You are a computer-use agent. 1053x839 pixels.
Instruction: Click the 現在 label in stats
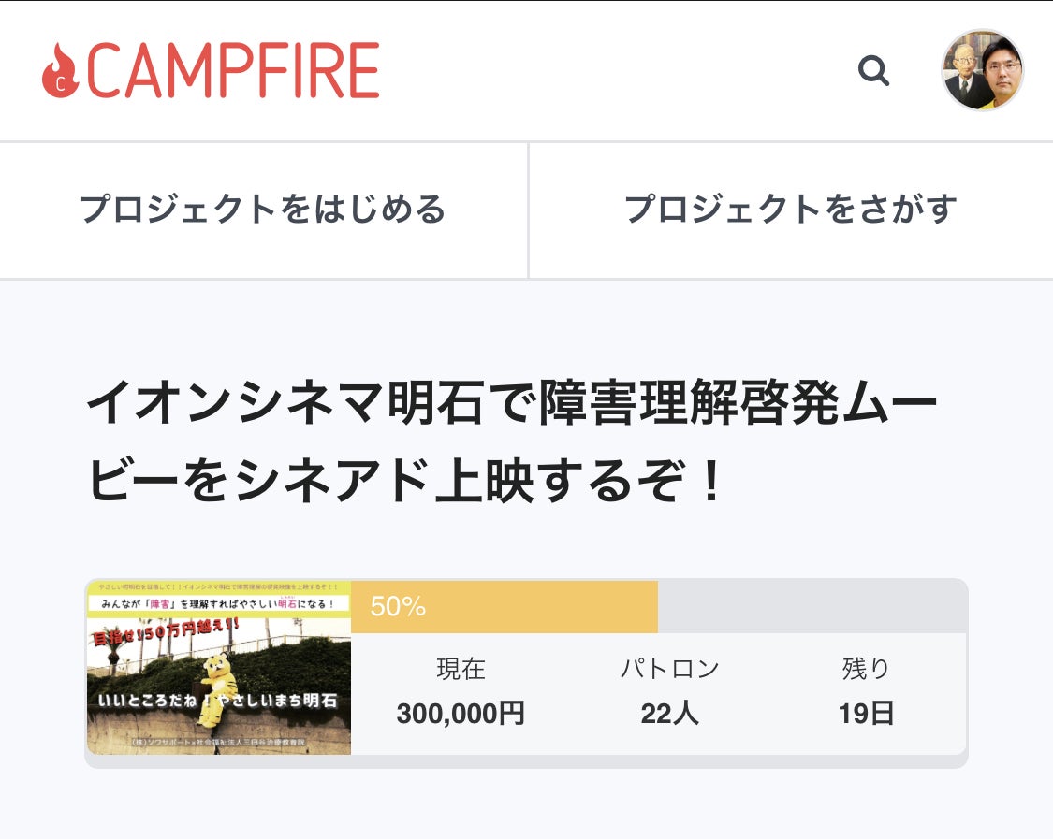(461, 669)
